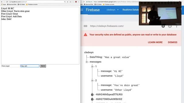
Task: Open the left browser's three-dot menu
Action: 78,2
